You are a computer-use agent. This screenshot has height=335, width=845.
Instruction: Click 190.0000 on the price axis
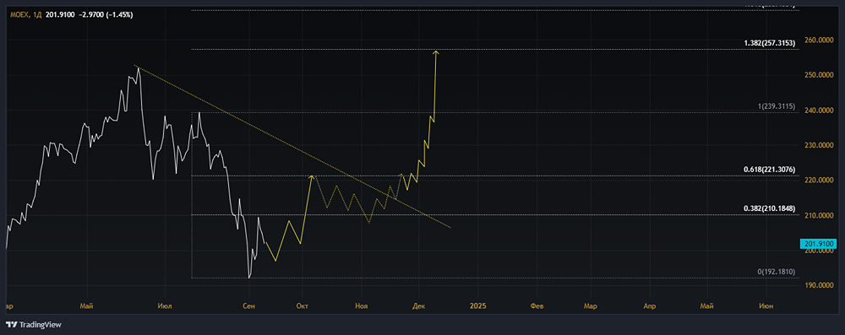(x=819, y=285)
